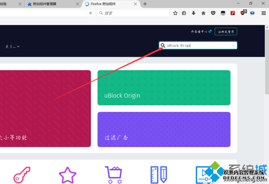This screenshot has height=184, width=269.
Task: Click the shopping cart category icon
Action: [x=113, y=174]
